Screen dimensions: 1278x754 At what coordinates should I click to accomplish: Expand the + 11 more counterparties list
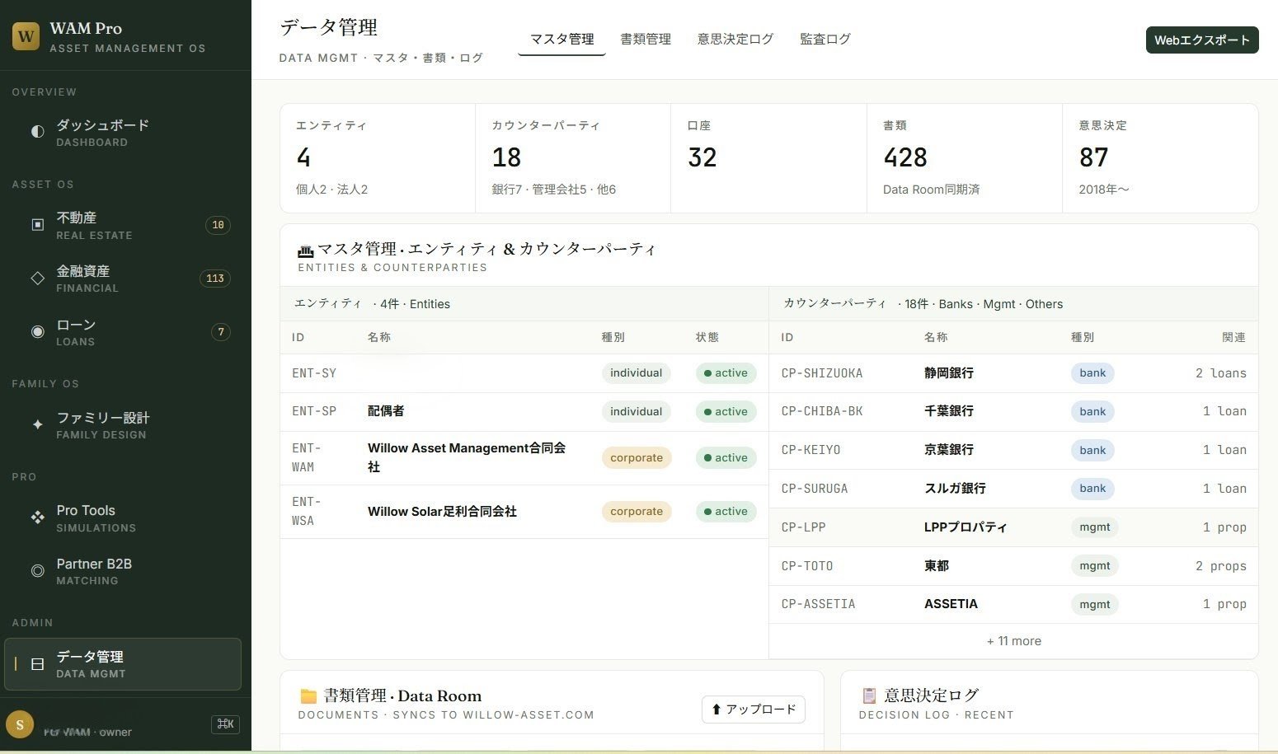tap(1013, 640)
